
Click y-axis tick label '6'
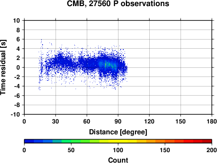pyautogui.click(x=18, y=39)
